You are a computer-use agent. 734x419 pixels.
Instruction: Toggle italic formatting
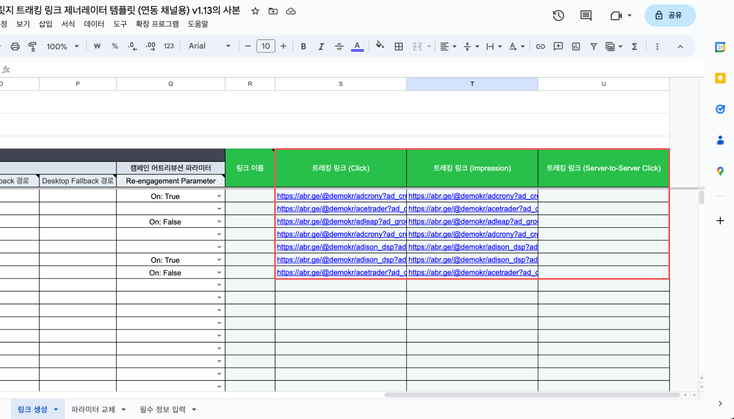tap(321, 47)
